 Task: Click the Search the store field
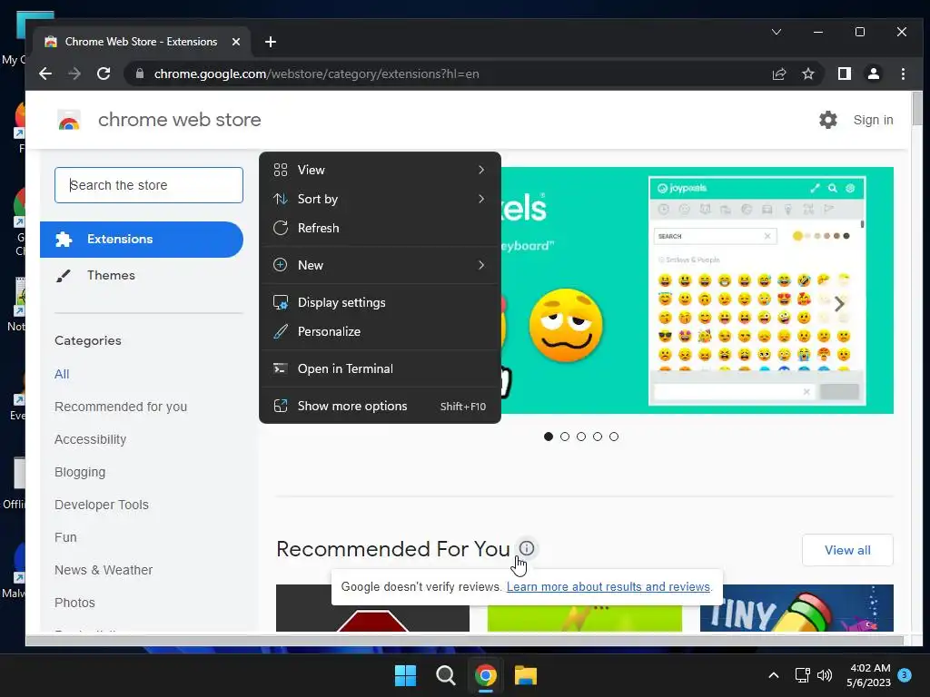[149, 185]
